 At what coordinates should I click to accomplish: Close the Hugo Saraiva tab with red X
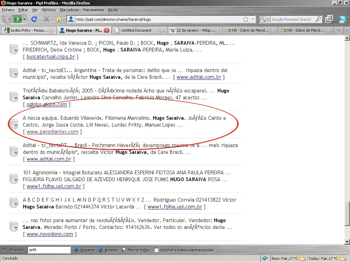tap(107, 30)
